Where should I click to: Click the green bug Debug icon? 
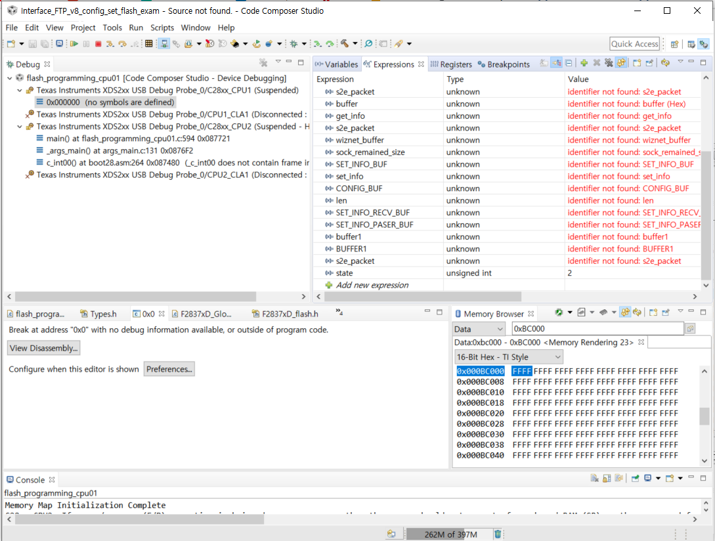[x=293, y=44]
